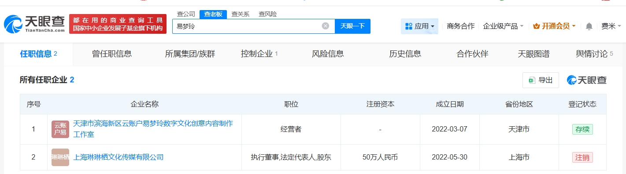The height and width of the screenshot is (174, 626).
Task: Open the 开通会员 membership dropdown
Action: click(x=554, y=26)
